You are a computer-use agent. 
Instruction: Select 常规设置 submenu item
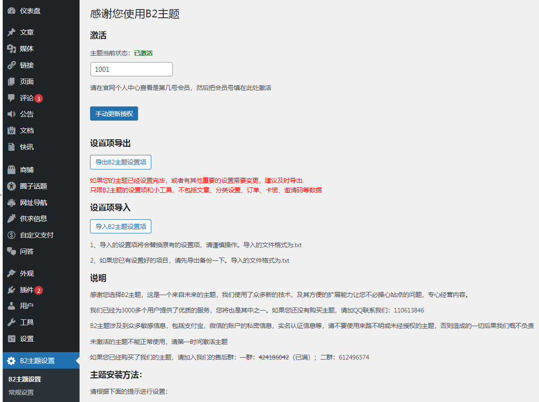(21, 392)
